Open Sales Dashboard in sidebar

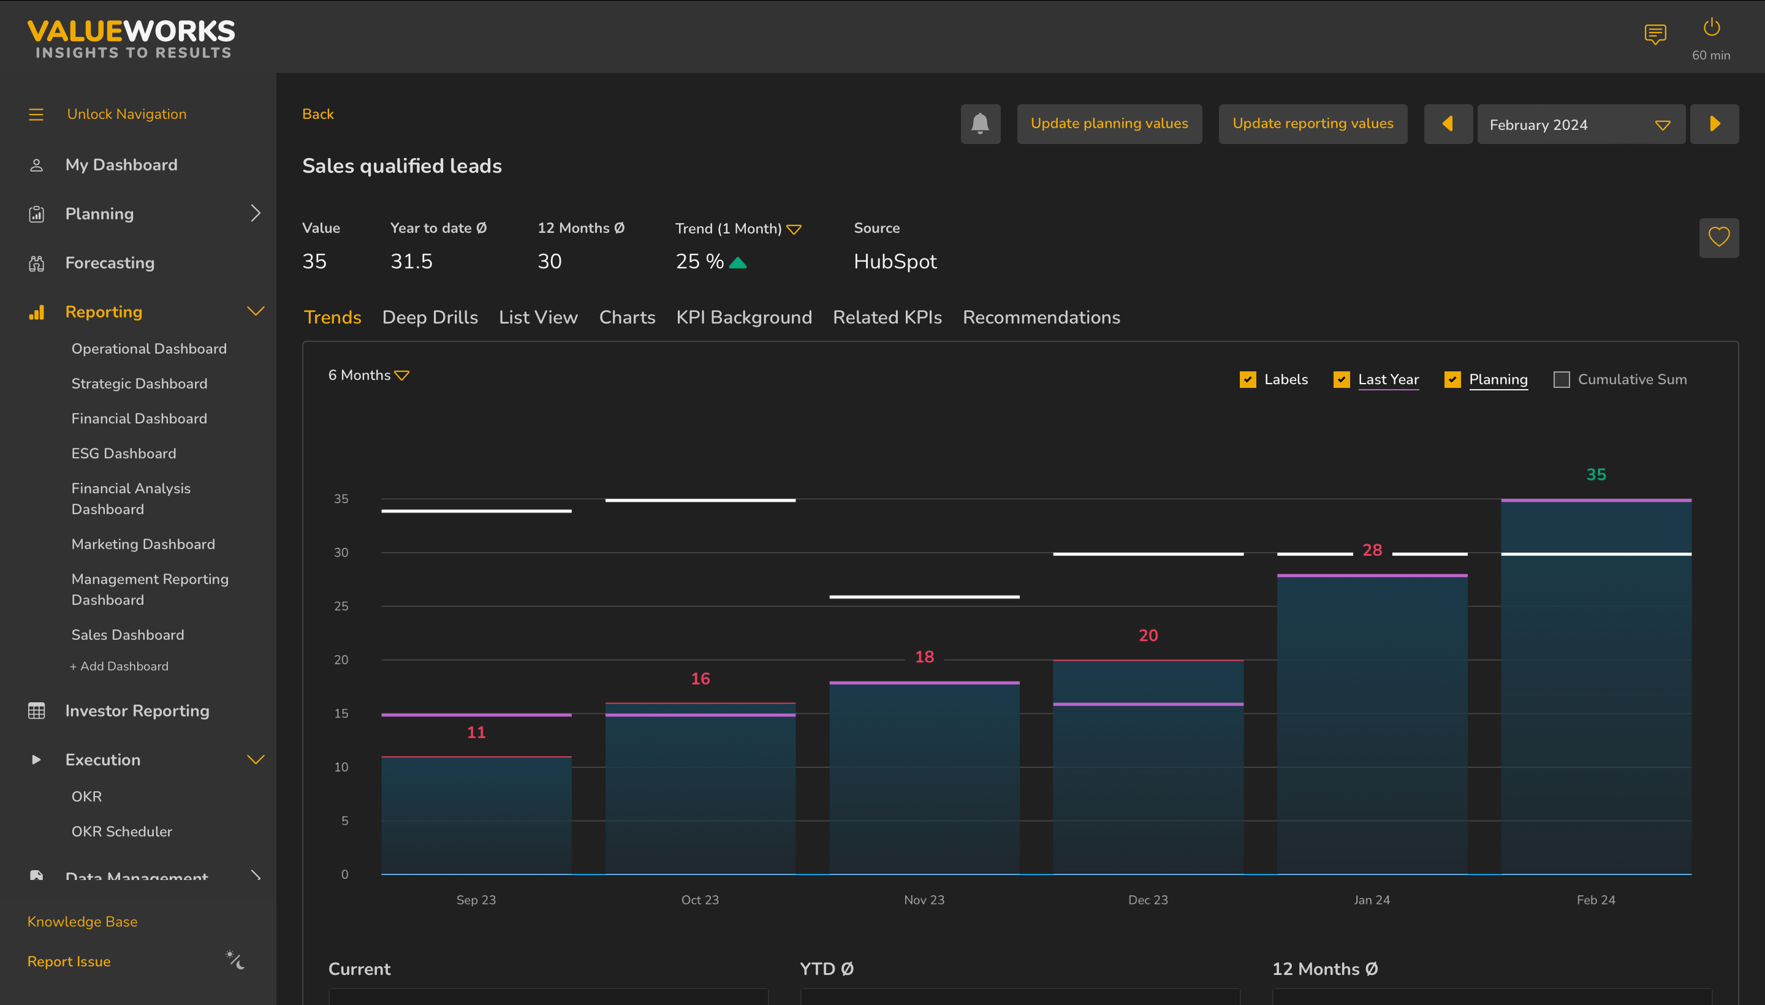point(127,635)
